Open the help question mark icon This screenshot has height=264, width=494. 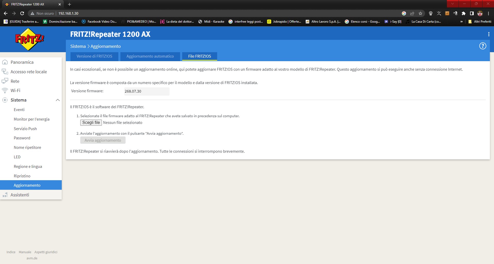point(483,46)
